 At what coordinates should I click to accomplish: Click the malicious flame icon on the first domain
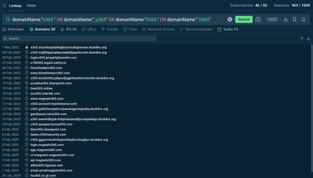click(27, 47)
